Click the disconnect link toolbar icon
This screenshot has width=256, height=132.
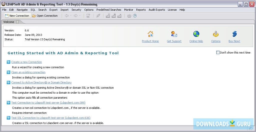(98, 16)
